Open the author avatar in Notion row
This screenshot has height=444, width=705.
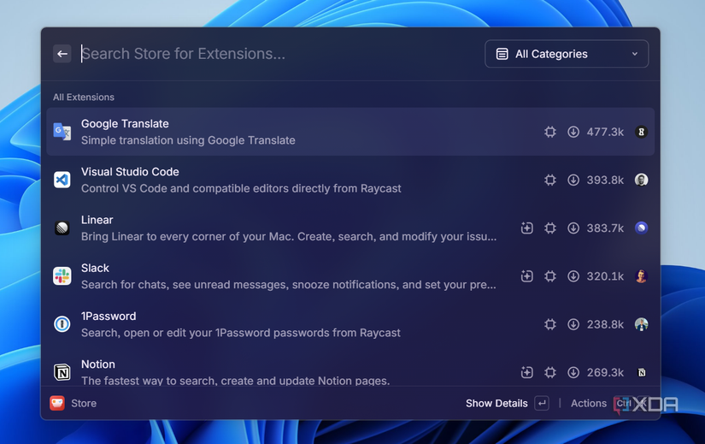click(x=642, y=372)
